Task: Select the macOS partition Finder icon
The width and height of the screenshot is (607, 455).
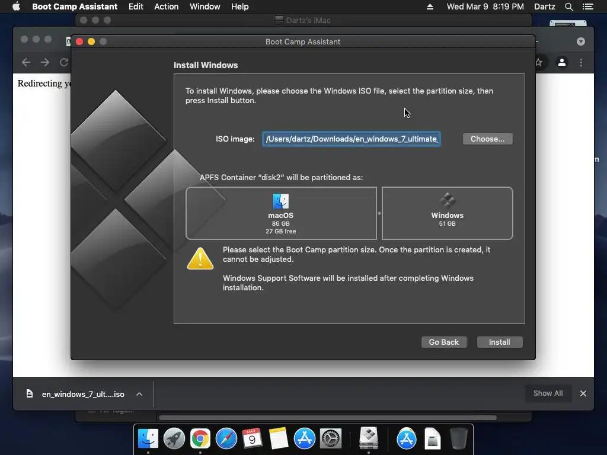Action: (x=280, y=201)
